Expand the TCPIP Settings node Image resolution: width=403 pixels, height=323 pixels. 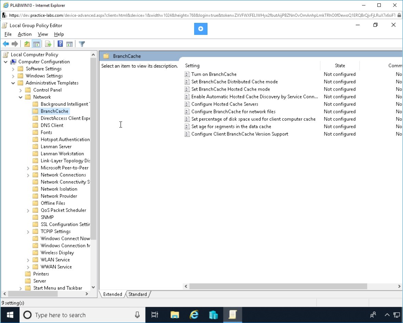(x=28, y=232)
